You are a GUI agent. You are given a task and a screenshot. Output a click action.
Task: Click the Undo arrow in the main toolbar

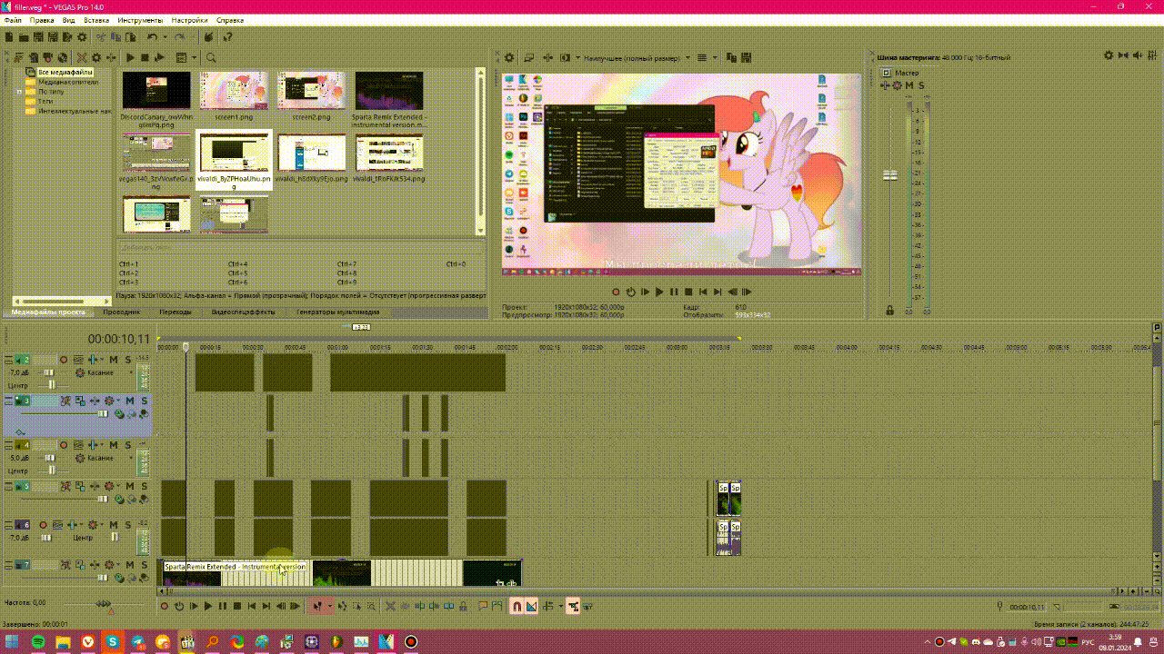point(152,37)
